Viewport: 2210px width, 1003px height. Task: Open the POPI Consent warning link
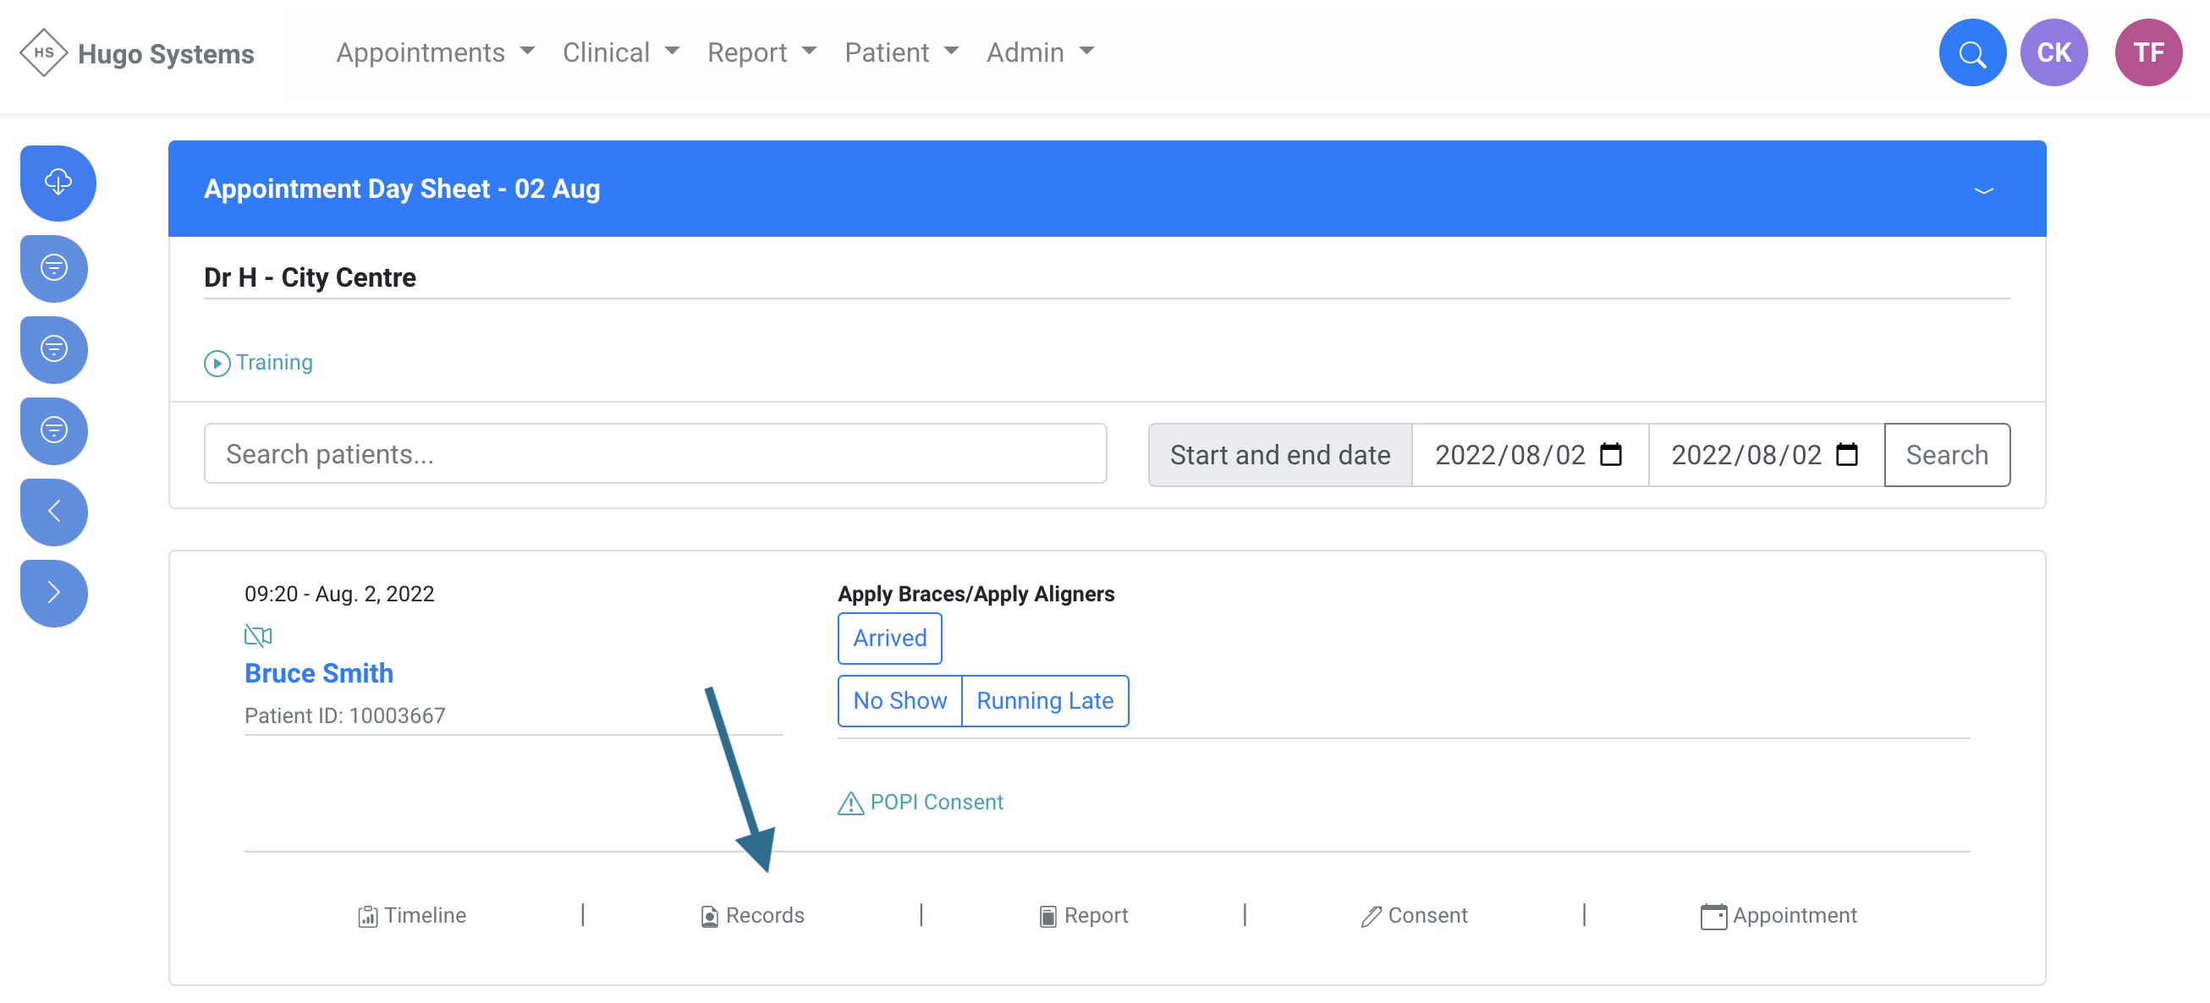[x=921, y=802]
